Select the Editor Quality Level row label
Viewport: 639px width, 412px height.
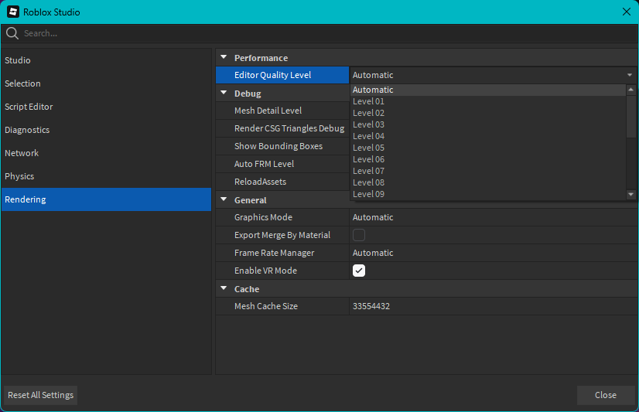coord(282,75)
